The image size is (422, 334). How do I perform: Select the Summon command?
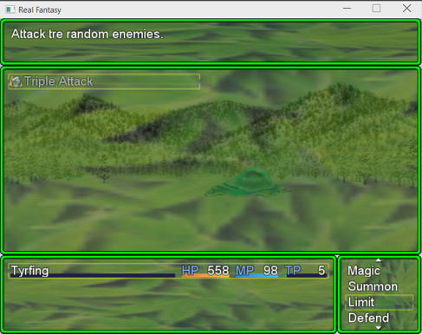373,286
